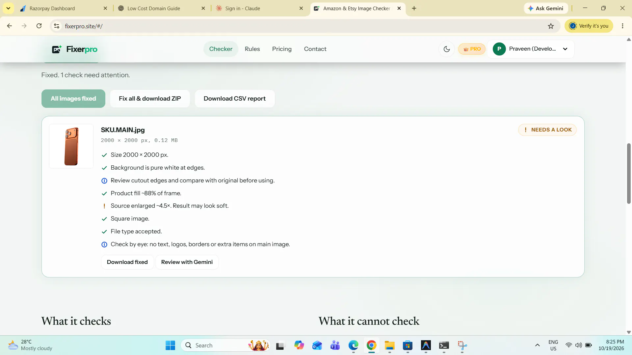Image resolution: width=632 pixels, height=355 pixels.
Task: Click warning icon beside Source enlarged
Action: 104,206
